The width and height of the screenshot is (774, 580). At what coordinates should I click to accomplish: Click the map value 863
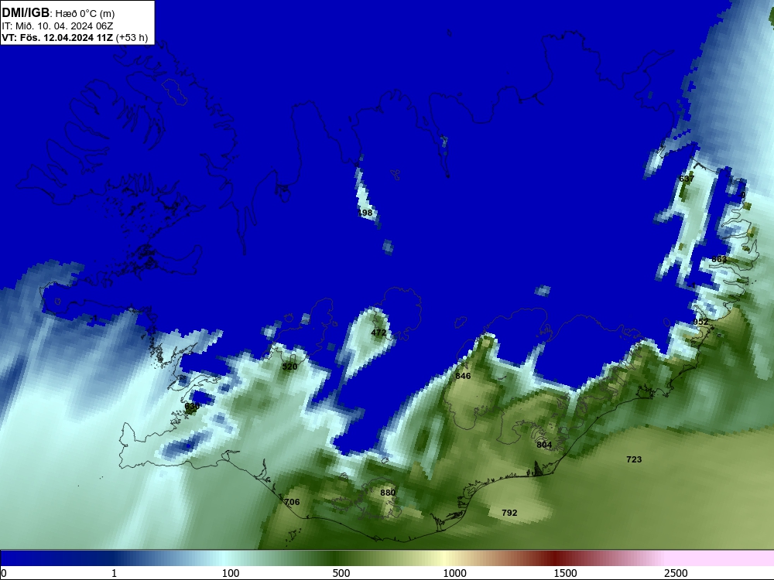tap(719, 259)
